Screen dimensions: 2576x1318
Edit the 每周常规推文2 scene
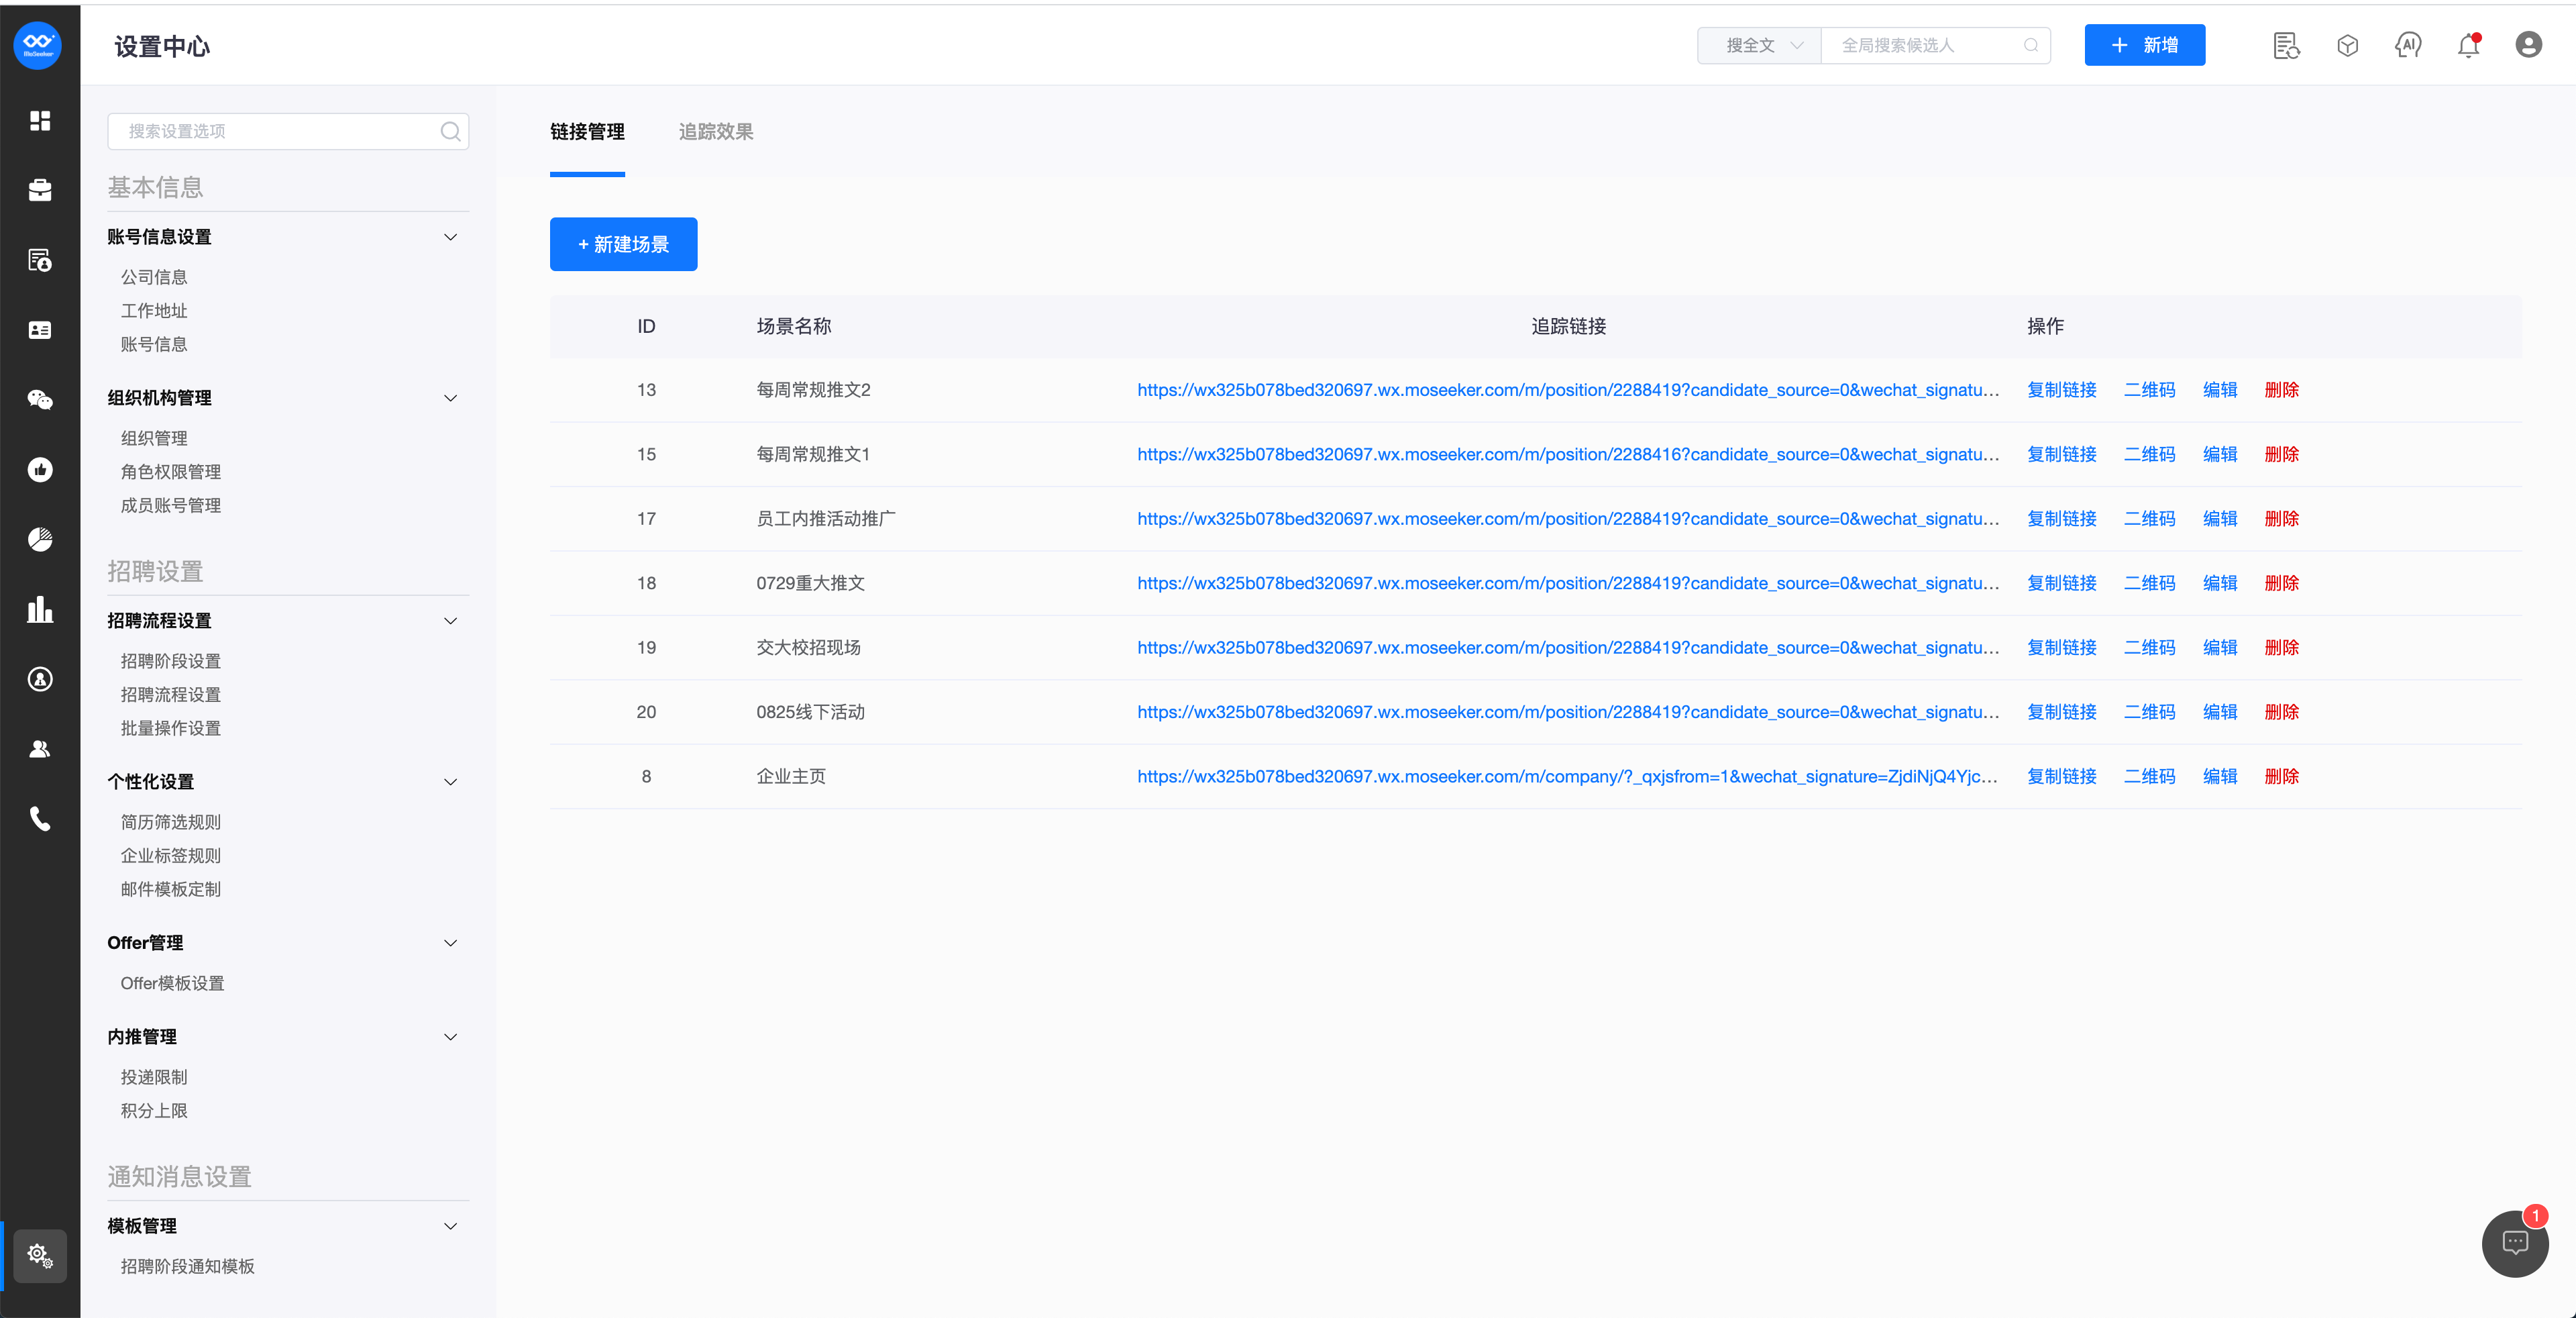click(2220, 390)
